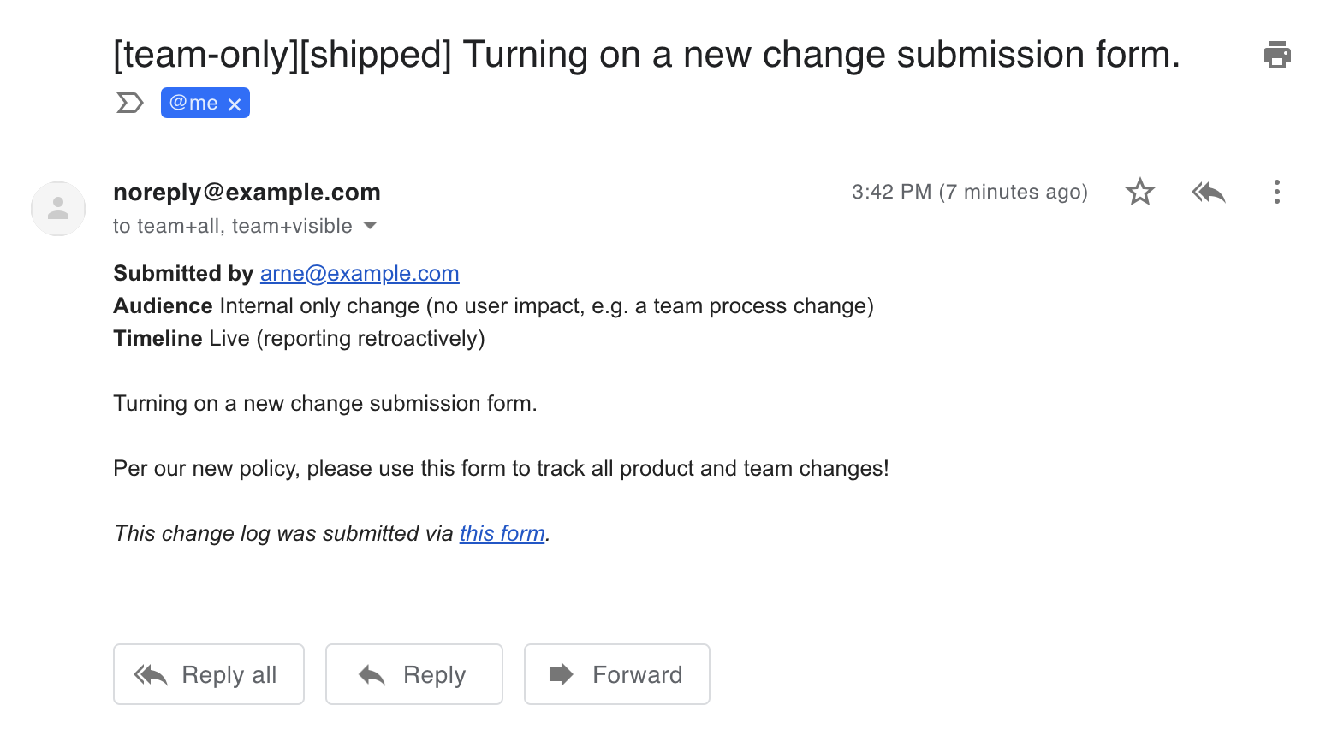Image resolution: width=1320 pixels, height=741 pixels.
Task: Click the importance marker arrow icon
Action: tap(129, 104)
